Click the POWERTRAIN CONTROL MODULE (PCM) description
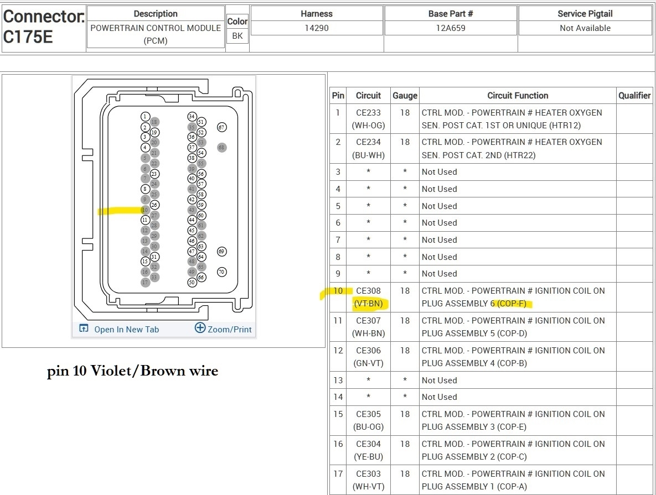The width and height of the screenshot is (656, 495). [x=156, y=34]
